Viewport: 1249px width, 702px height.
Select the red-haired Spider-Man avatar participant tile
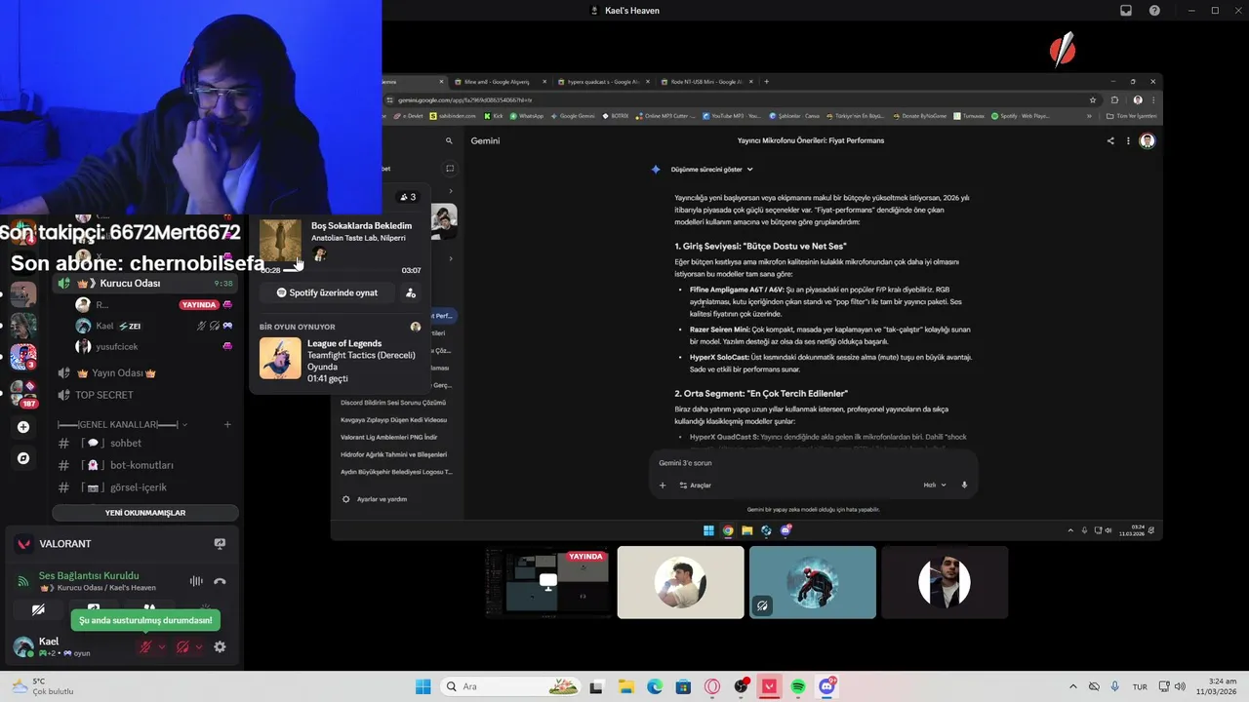[813, 582]
